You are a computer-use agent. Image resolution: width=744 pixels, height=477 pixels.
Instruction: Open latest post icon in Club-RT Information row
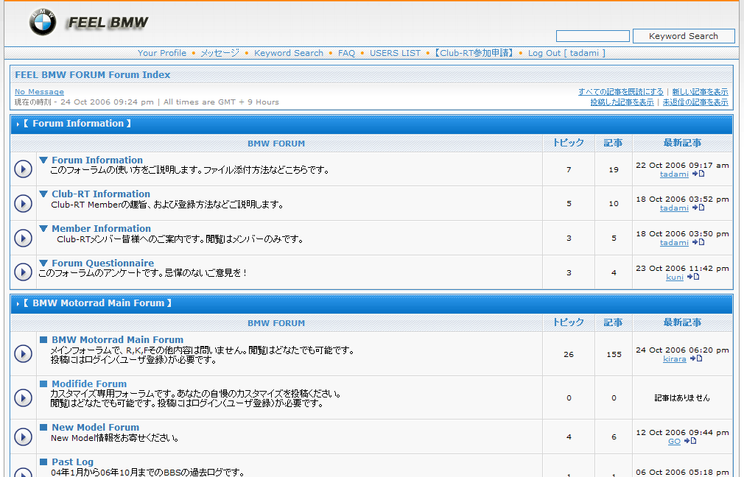698,208
